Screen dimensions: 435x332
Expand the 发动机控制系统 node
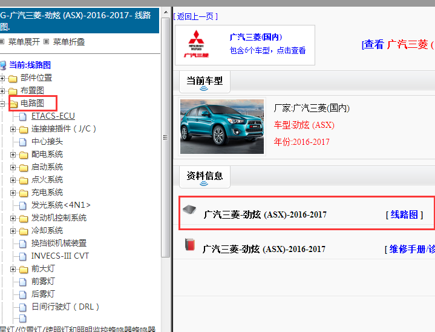tap(13, 218)
